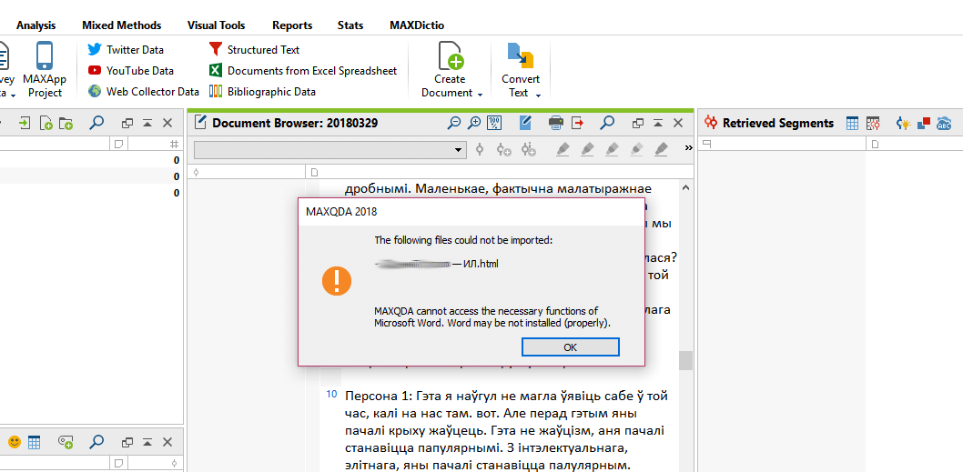
Task: Open the Reports ribbon tab
Action: (292, 25)
